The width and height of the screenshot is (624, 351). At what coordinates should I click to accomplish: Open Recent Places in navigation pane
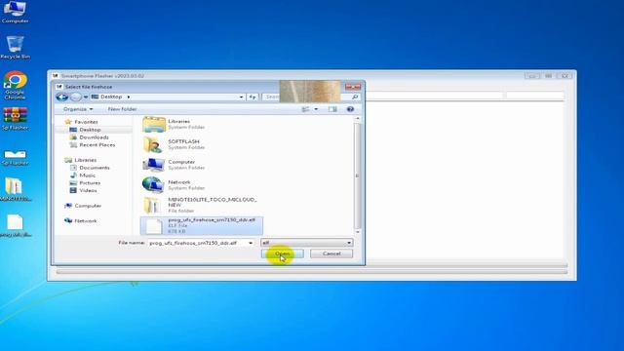(x=97, y=145)
